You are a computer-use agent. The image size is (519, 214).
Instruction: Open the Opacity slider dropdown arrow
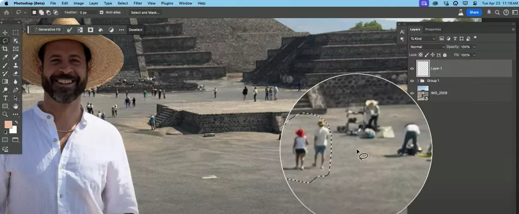click(x=474, y=47)
